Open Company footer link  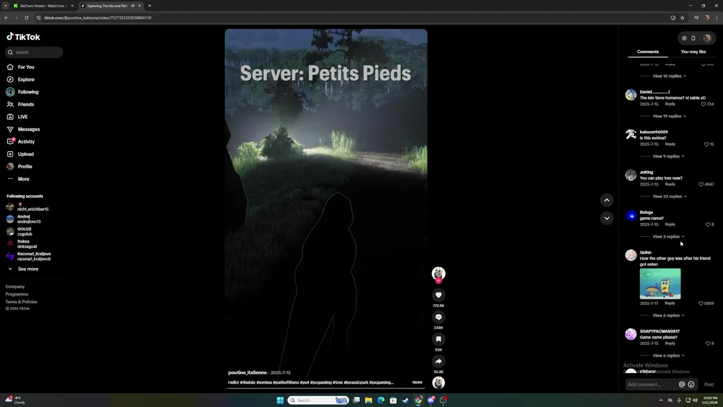[x=15, y=287]
